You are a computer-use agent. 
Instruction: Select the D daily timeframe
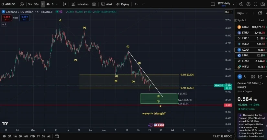pyautogui.click(x=52, y=4)
